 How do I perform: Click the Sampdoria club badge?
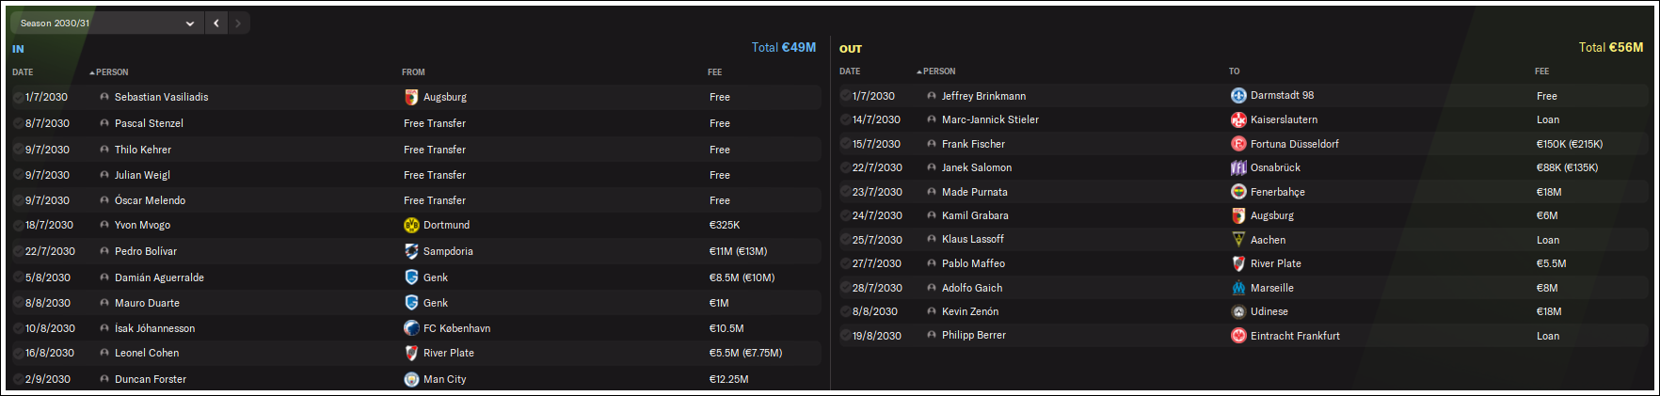pyautogui.click(x=411, y=251)
